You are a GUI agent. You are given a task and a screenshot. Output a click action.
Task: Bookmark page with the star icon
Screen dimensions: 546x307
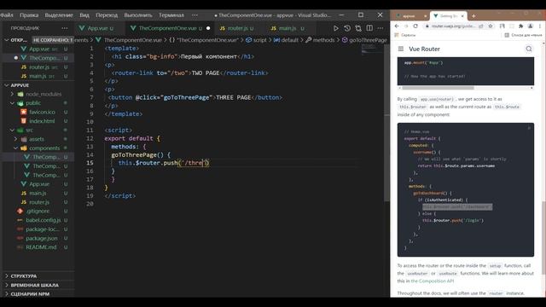pyautogui.click(x=491, y=26)
